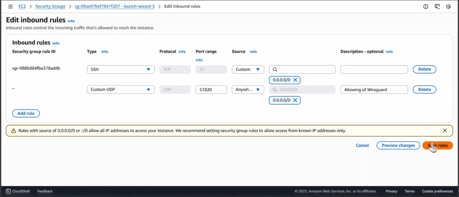Click the info circle icon in top bar
Screen dimensions: 459x197
pos(426,7)
